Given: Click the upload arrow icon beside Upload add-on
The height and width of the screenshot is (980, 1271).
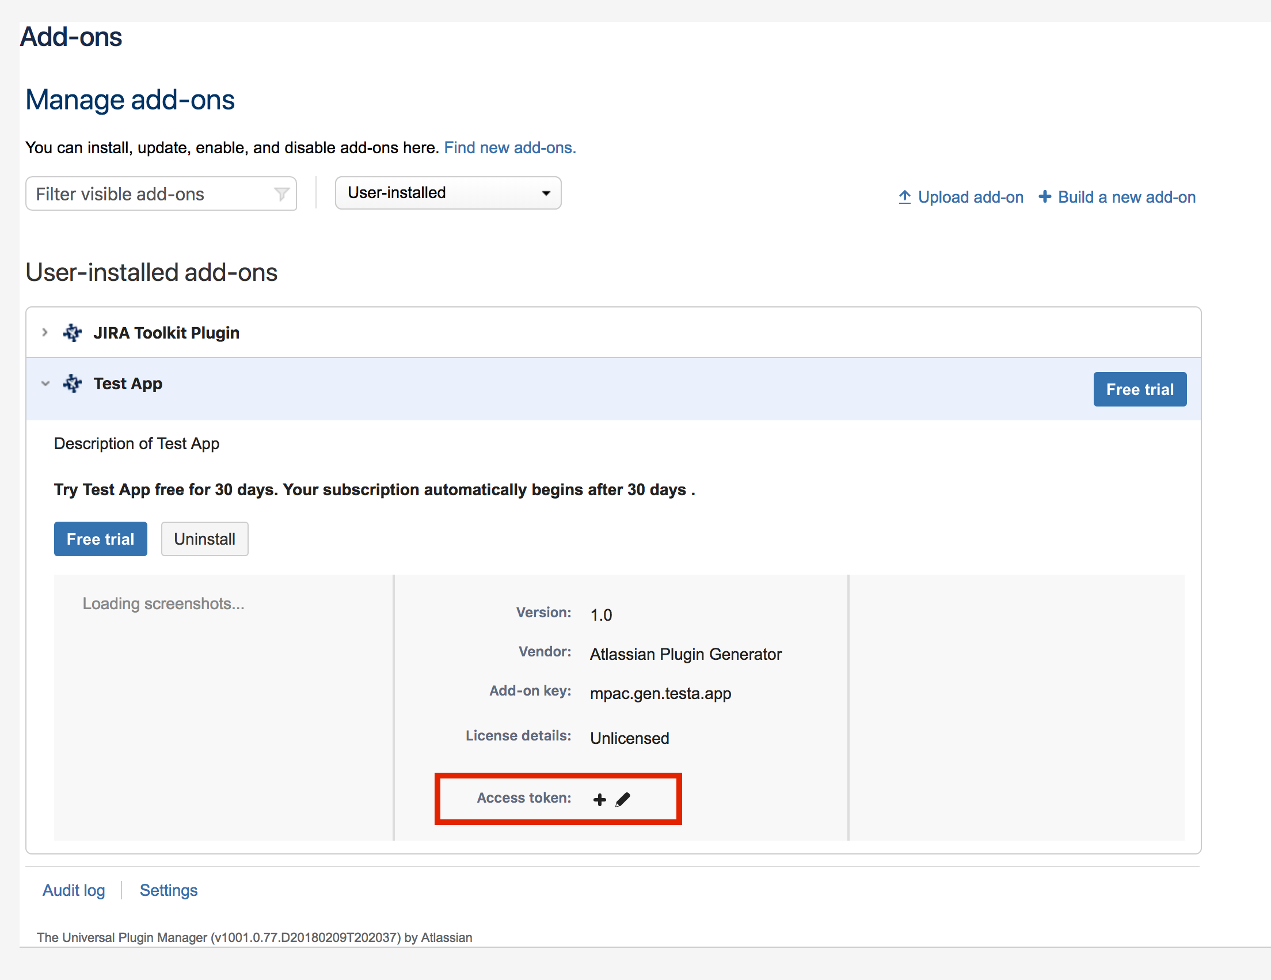Looking at the screenshot, I should (x=904, y=197).
